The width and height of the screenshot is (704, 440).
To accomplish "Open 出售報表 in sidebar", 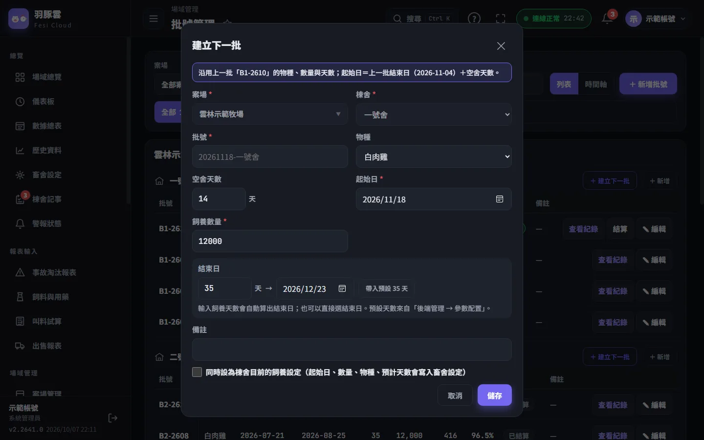I will pyautogui.click(x=64, y=346).
